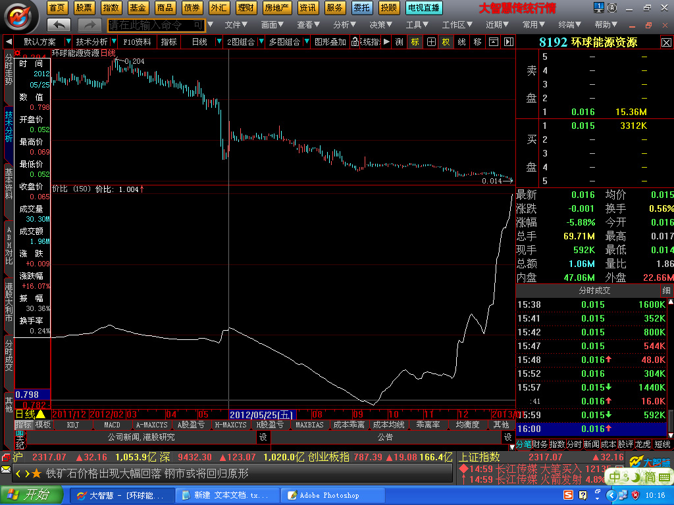Expand the 日线 period dropdown arrow

click(219, 41)
